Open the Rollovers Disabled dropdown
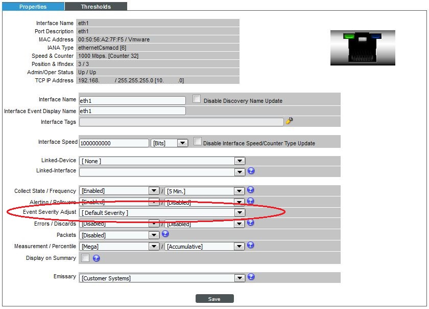The width and height of the screenshot is (429, 309). pyautogui.click(x=204, y=203)
